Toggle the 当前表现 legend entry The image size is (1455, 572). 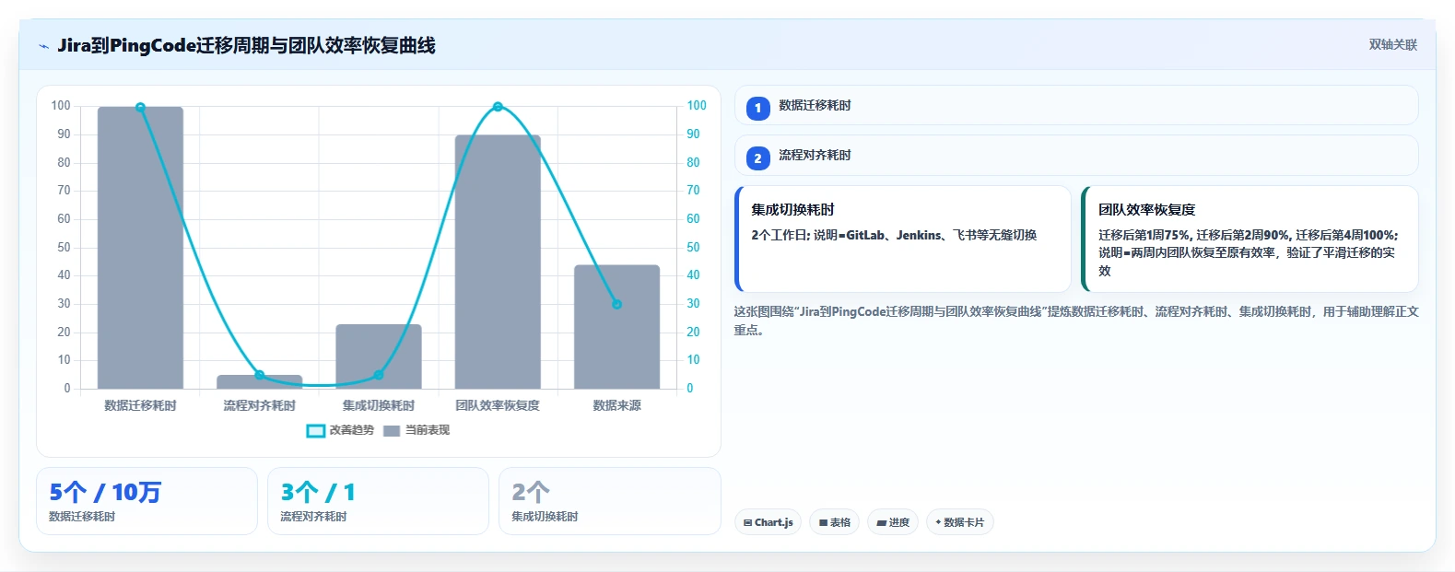tap(417, 430)
